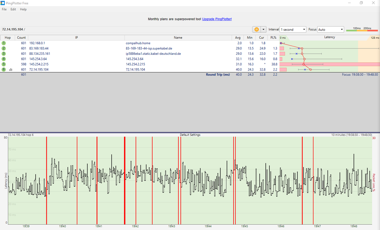Select IP cell 192.168.0.1

coord(37,43)
